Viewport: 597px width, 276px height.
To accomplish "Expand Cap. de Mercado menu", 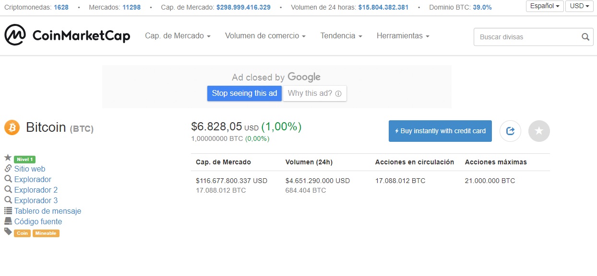I will pos(178,36).
